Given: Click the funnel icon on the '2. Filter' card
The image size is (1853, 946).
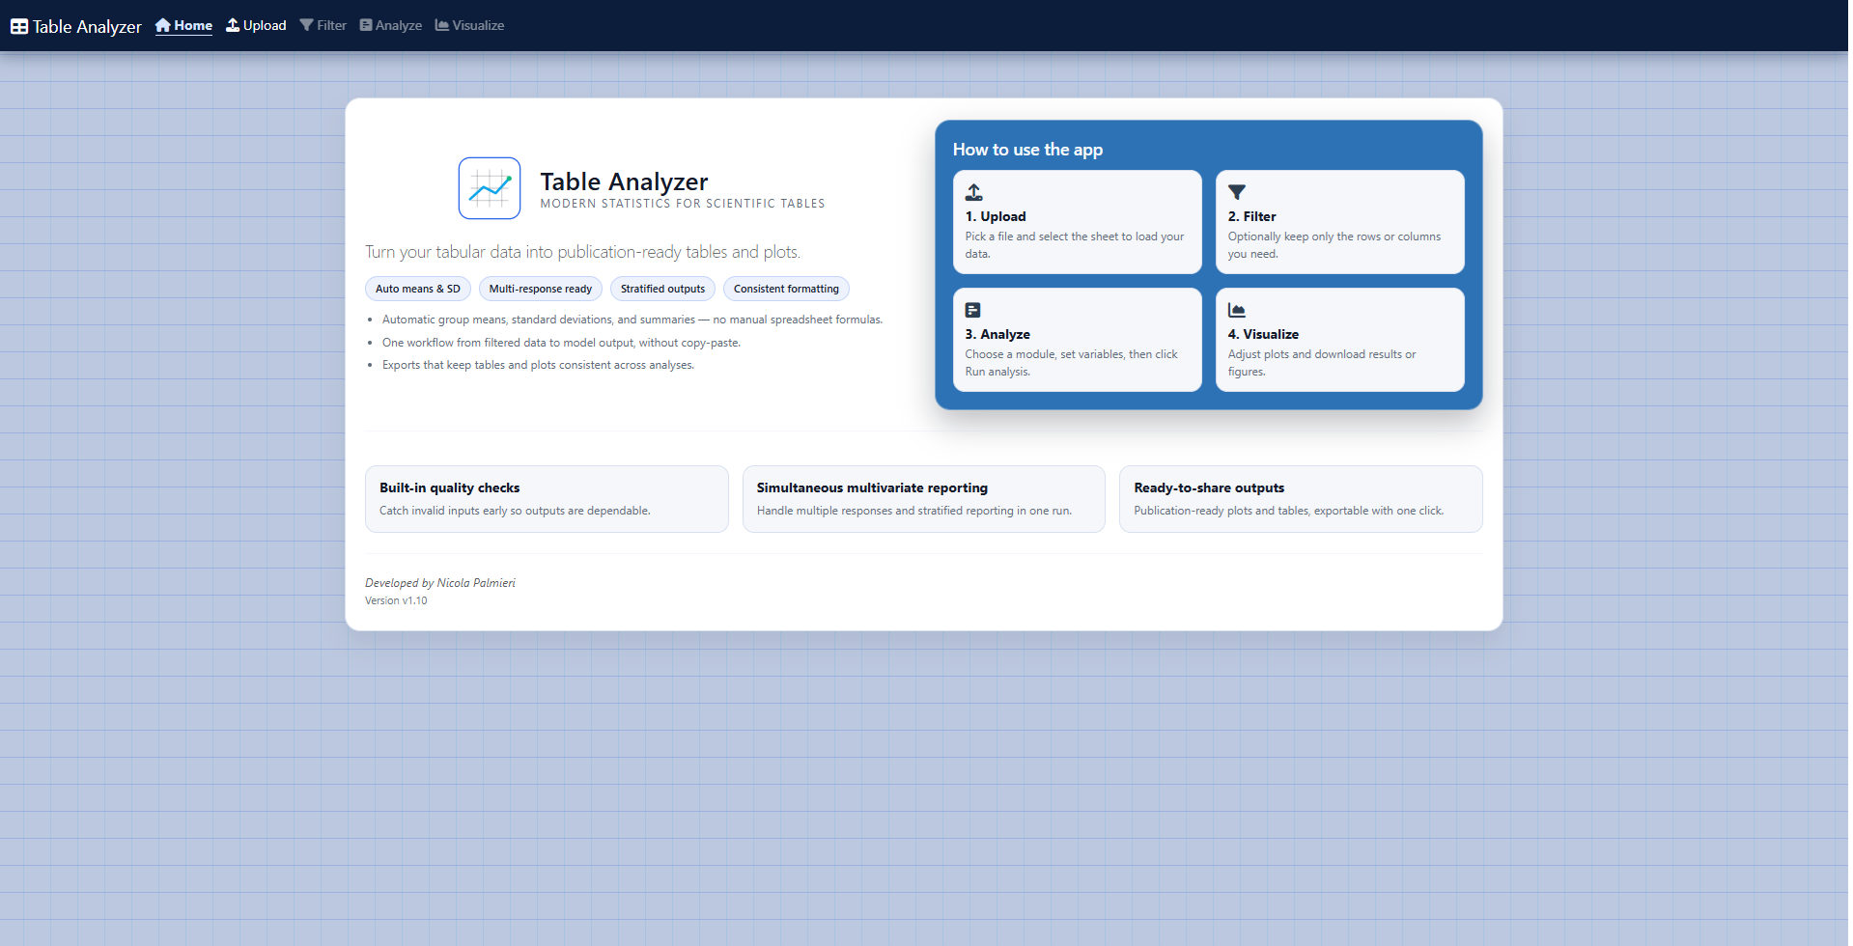Looking at the screenshot, I should click(x=1237, y=192).
